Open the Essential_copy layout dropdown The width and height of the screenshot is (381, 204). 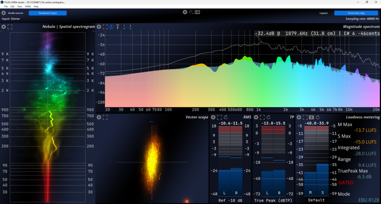[x=356, y=13]
